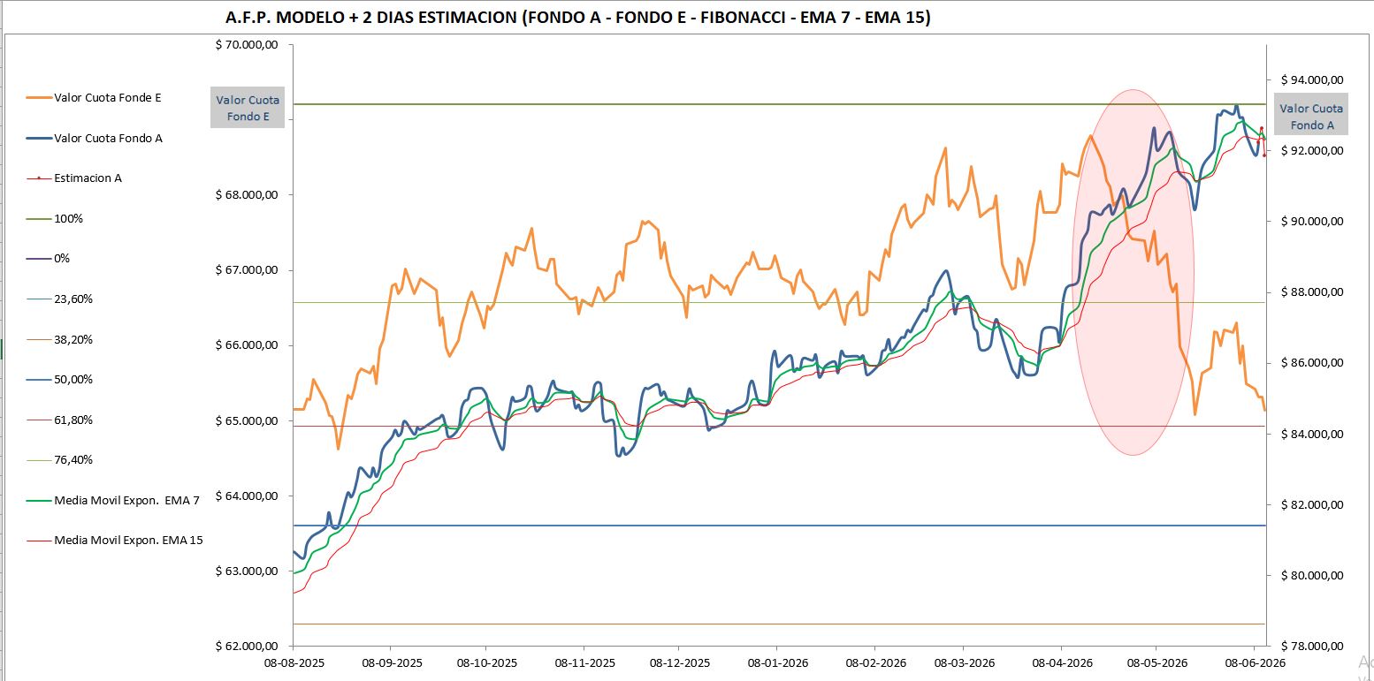Click date label 08-11-2025
The image size is (1374, 681).
click(585, 662)
